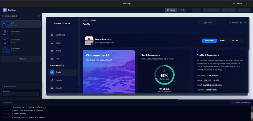Switch to Code view
Viewport: 253px width, 121px height.
181,10
